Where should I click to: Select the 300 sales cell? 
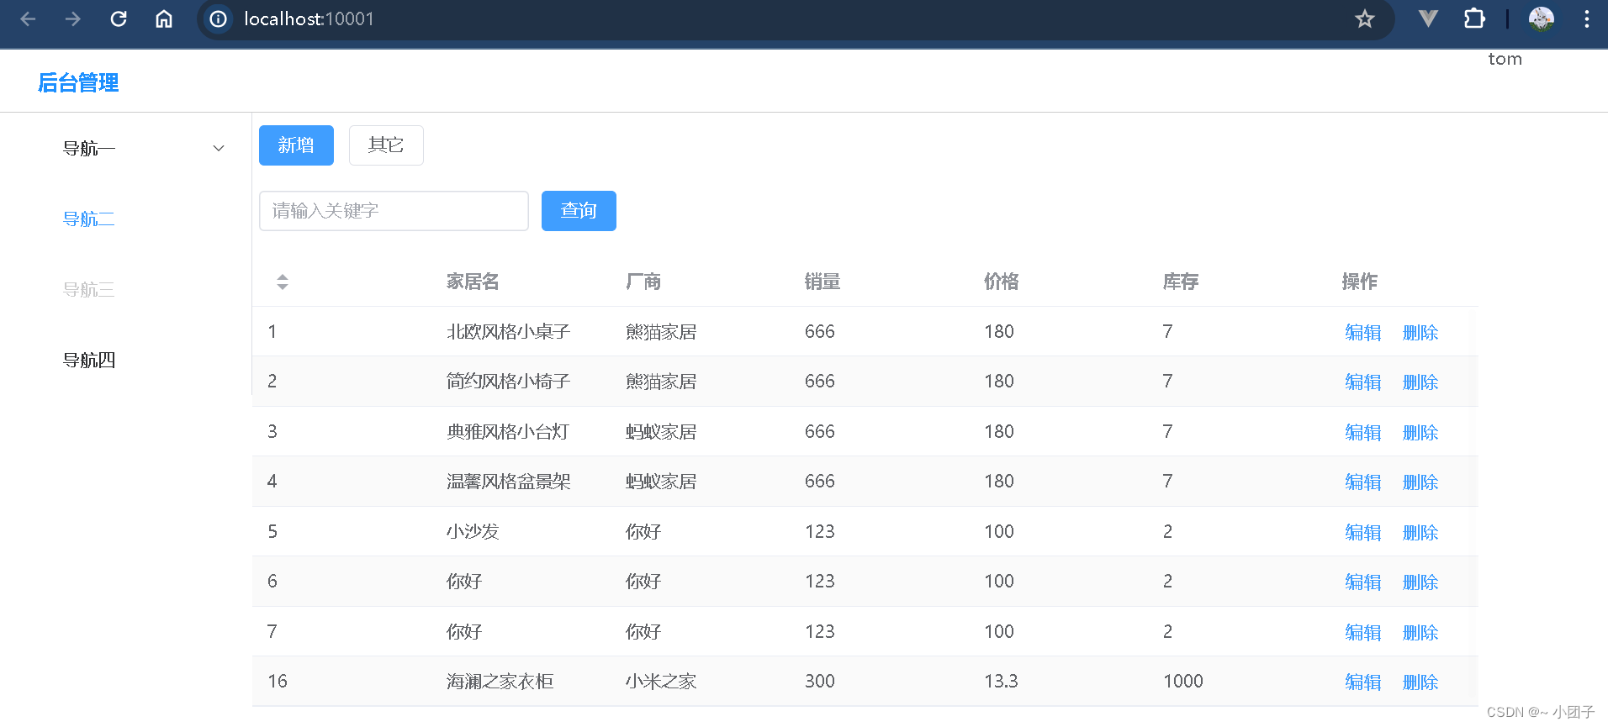820,682
